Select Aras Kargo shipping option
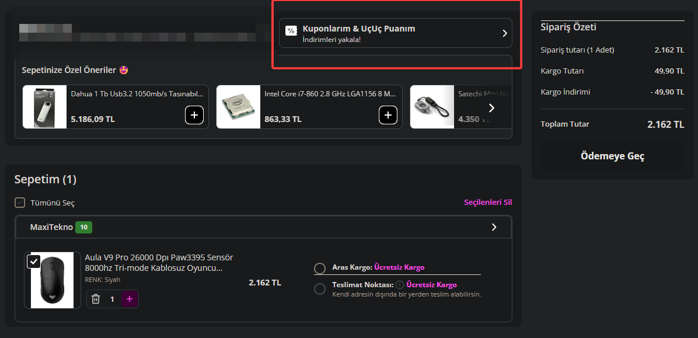 (320, 269)
